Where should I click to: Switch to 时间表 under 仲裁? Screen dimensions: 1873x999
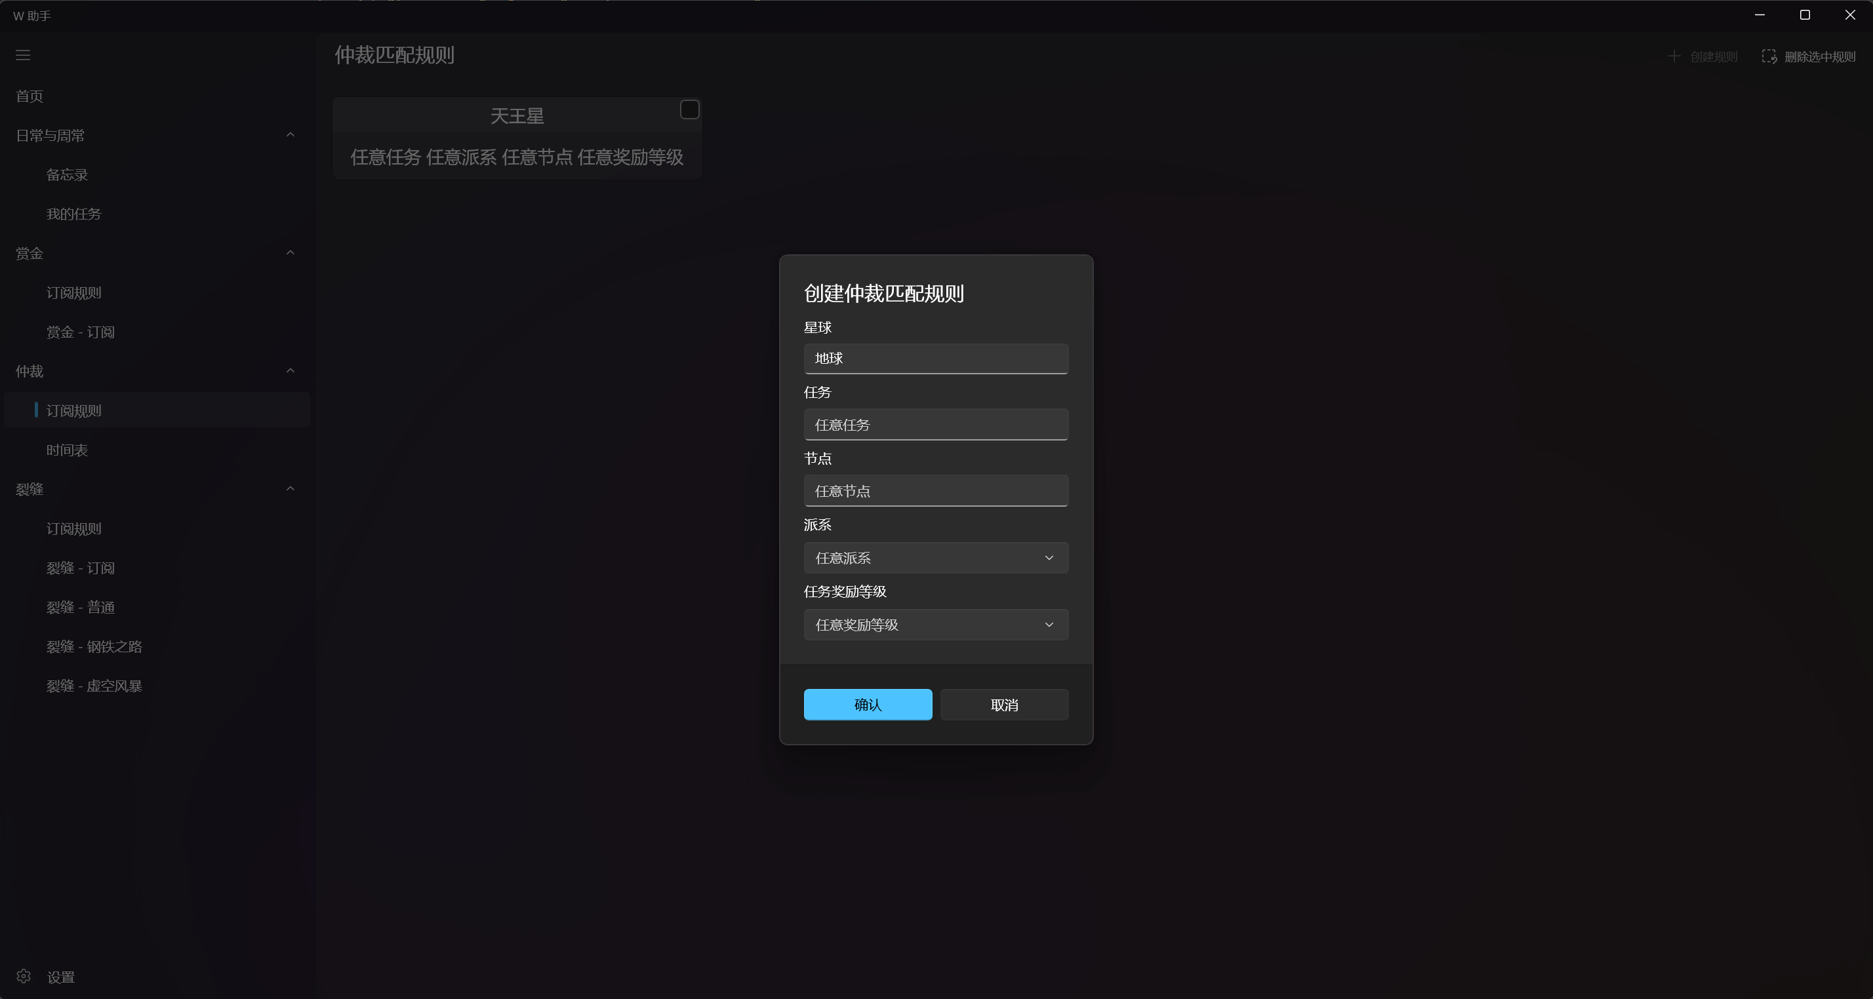click(x=67, y=450)
